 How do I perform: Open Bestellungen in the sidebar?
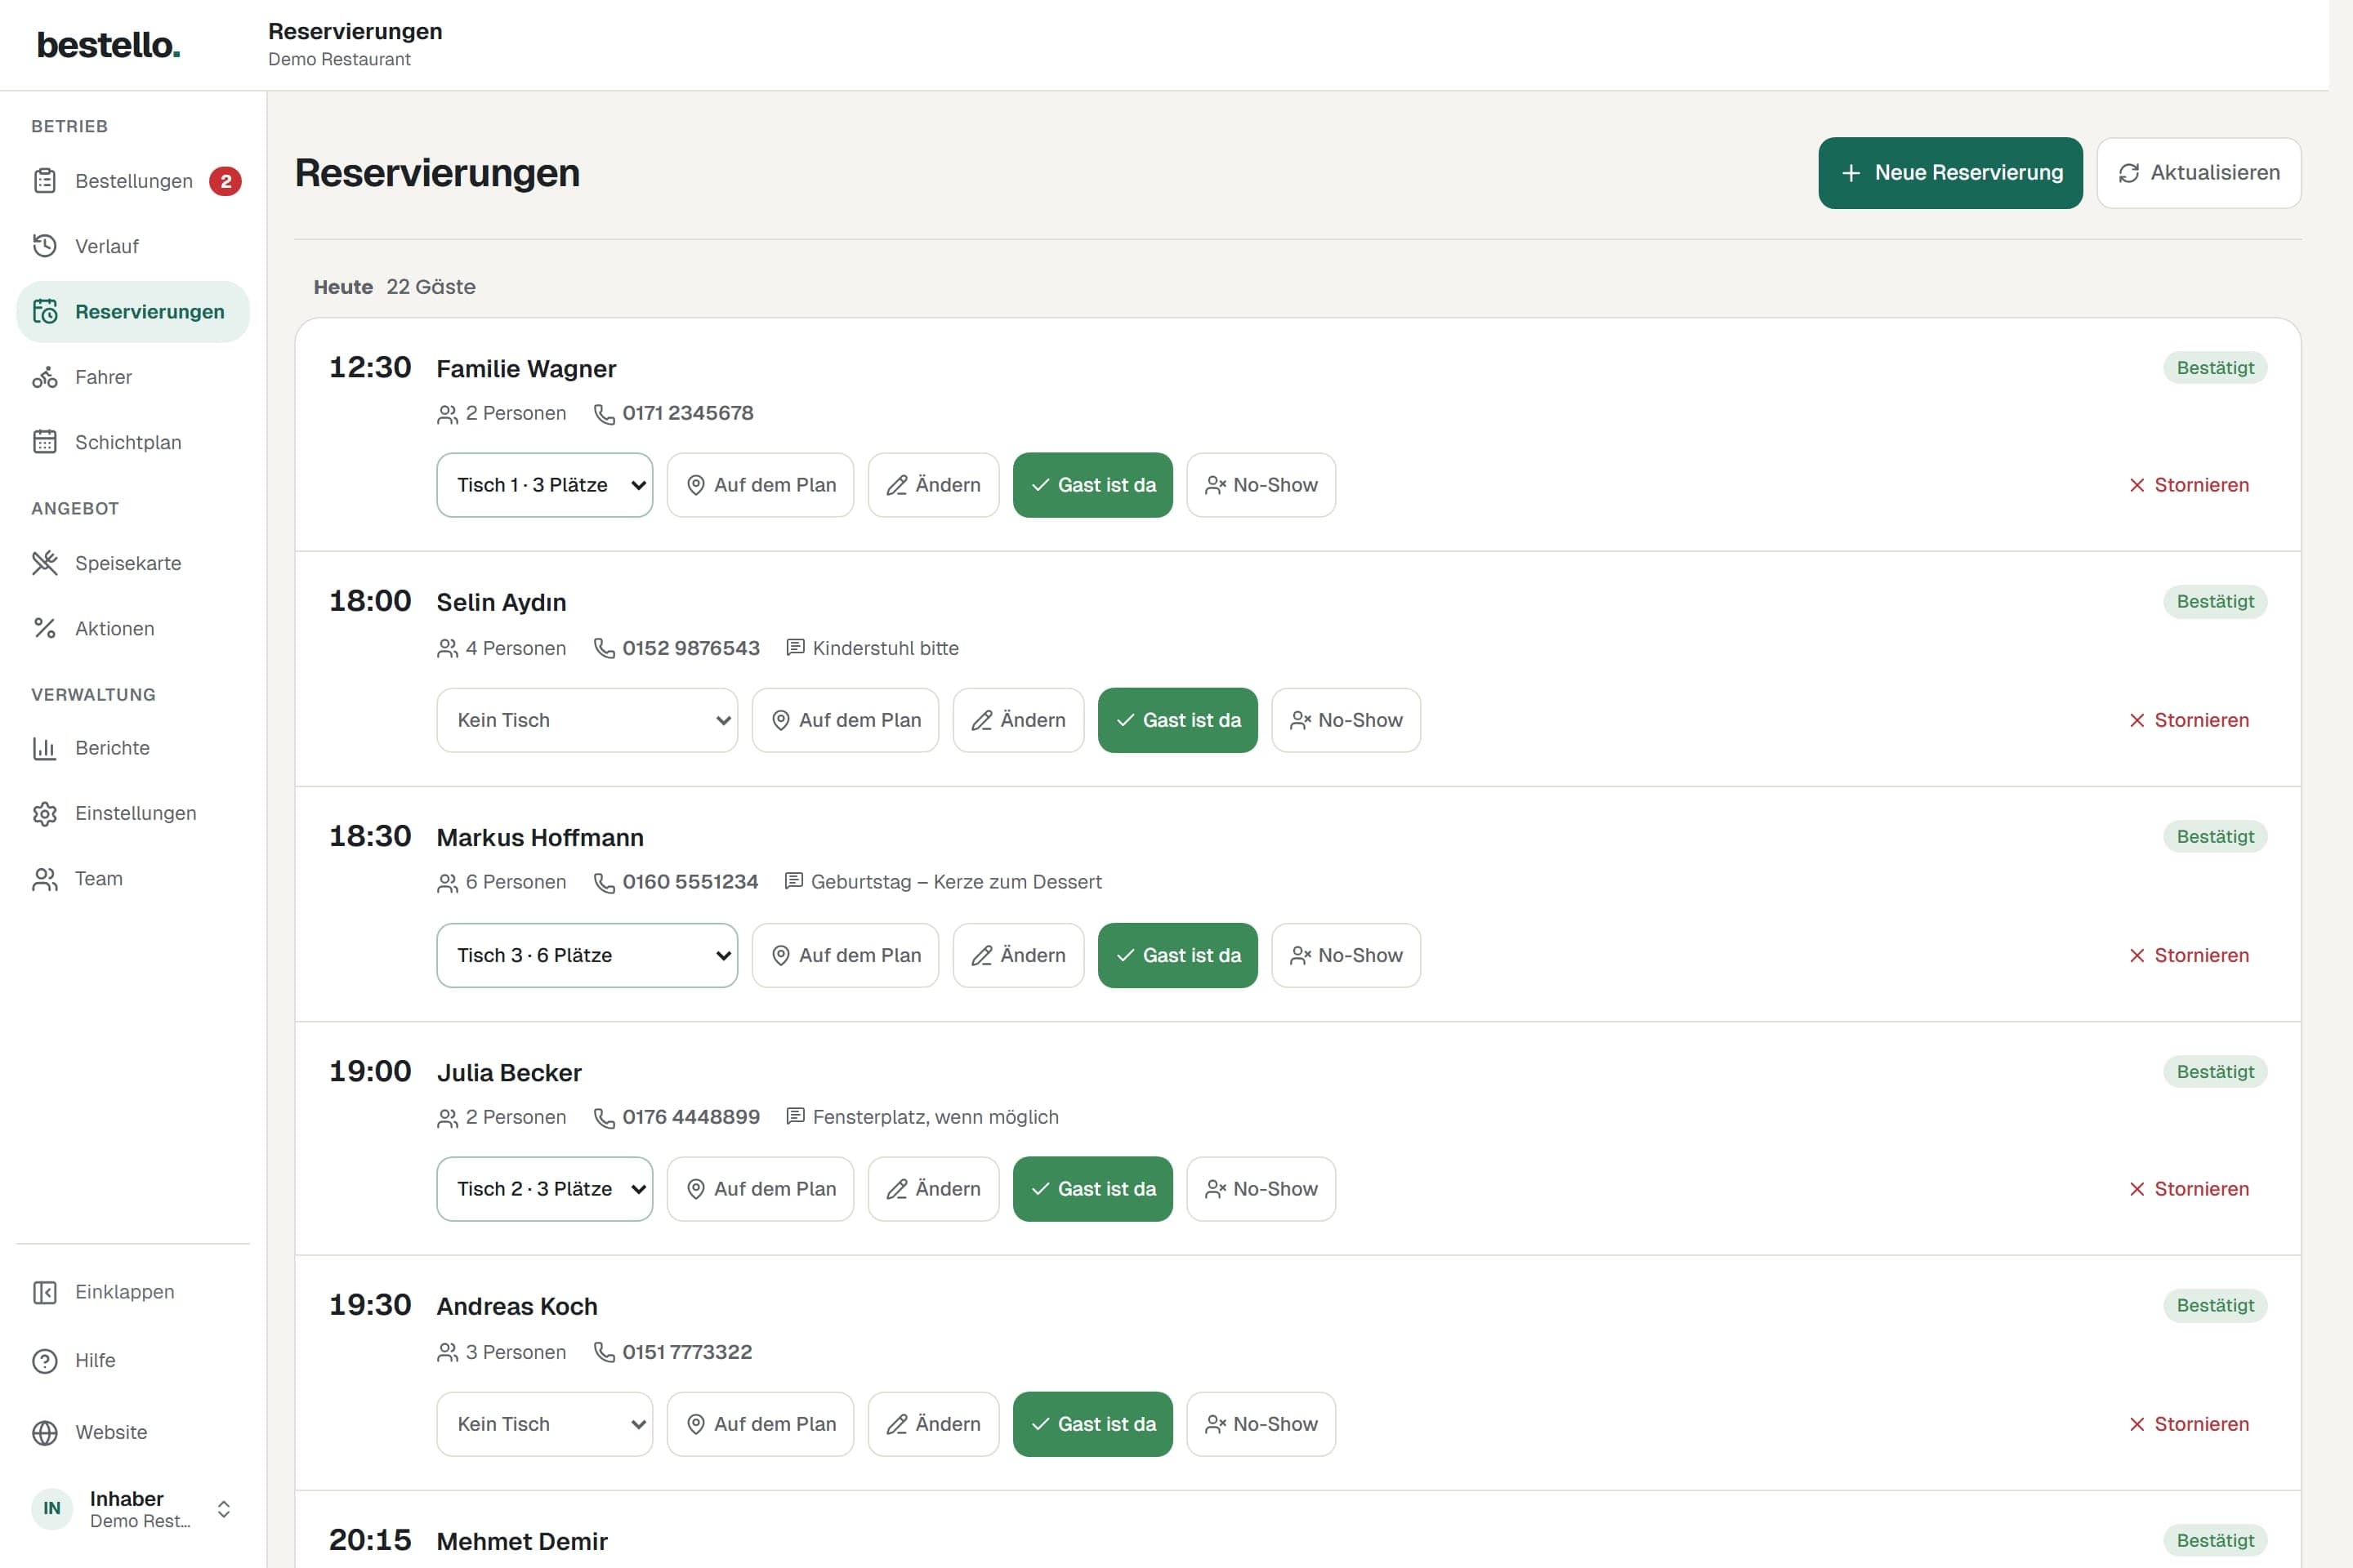coord(133,181)
